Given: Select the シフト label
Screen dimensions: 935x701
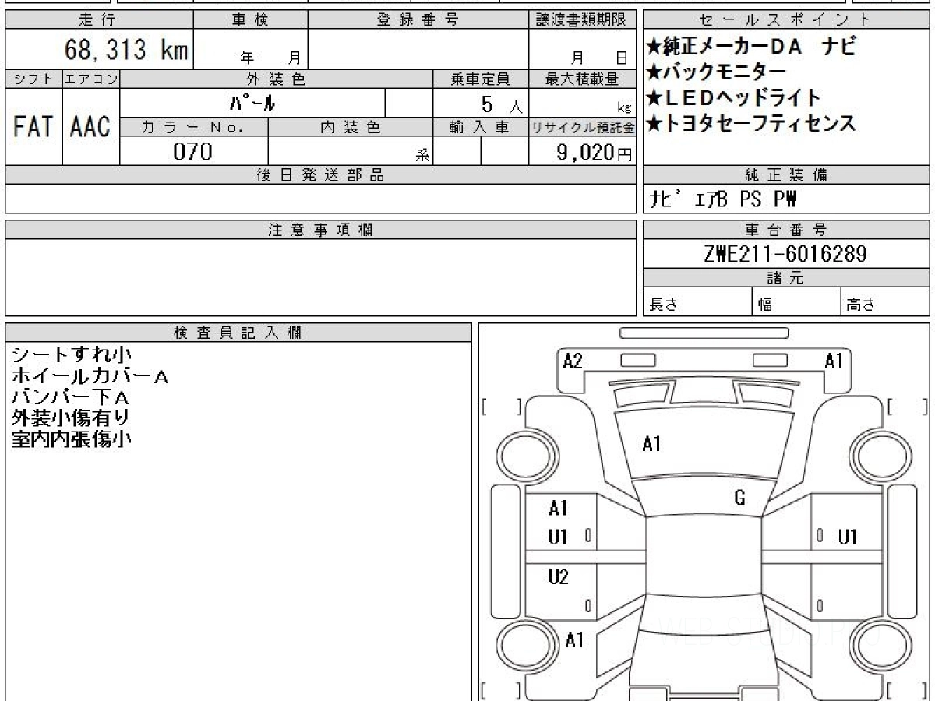Looking at the screenshot, I should [34, 79].
